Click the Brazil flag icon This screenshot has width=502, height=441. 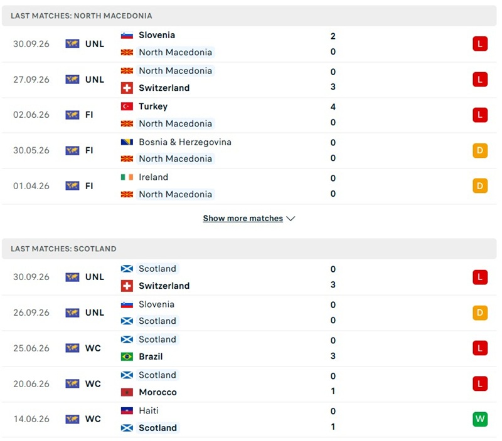click(127, 356)
